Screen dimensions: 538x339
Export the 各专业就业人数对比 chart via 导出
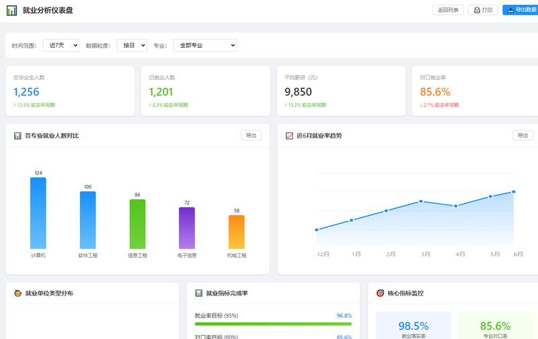pos(251,136)
